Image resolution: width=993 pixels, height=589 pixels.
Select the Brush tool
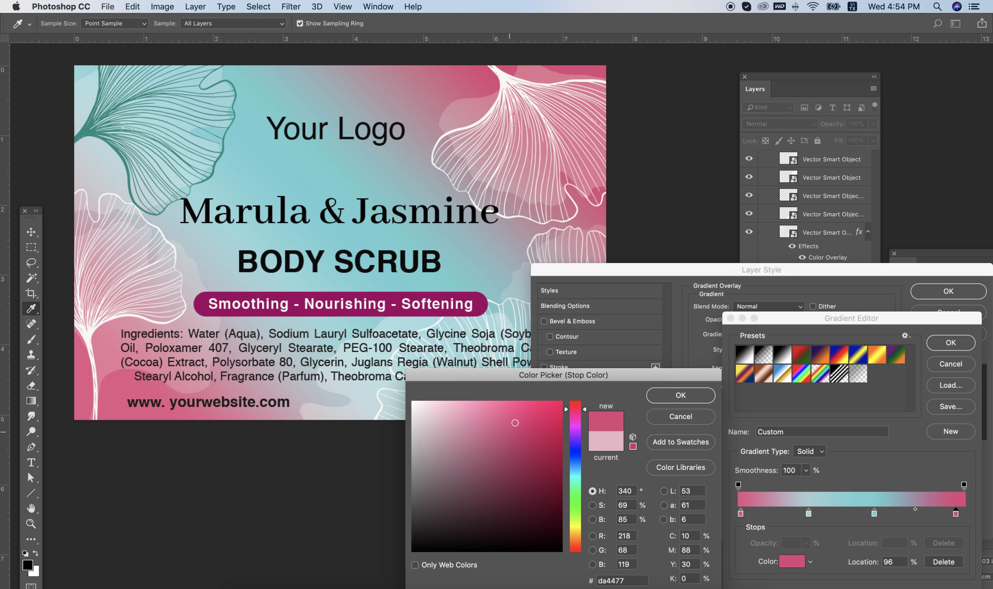click(x=31, y=340)
